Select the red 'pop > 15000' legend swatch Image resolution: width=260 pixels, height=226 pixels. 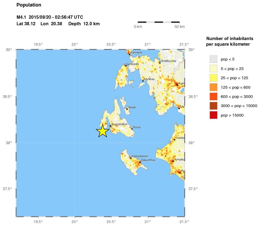[214, 115]
